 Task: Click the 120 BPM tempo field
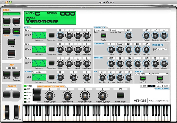point(12,68)
